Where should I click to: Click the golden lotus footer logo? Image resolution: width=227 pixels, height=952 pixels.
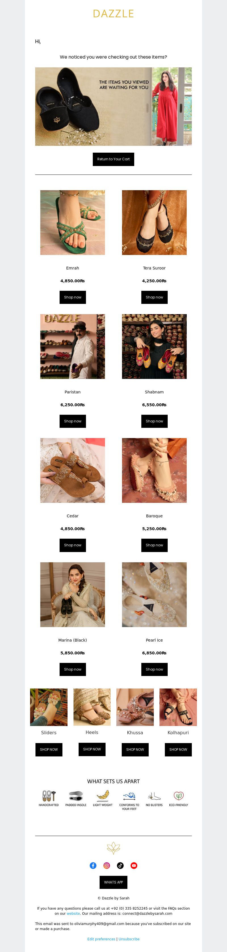click(113, 848)
